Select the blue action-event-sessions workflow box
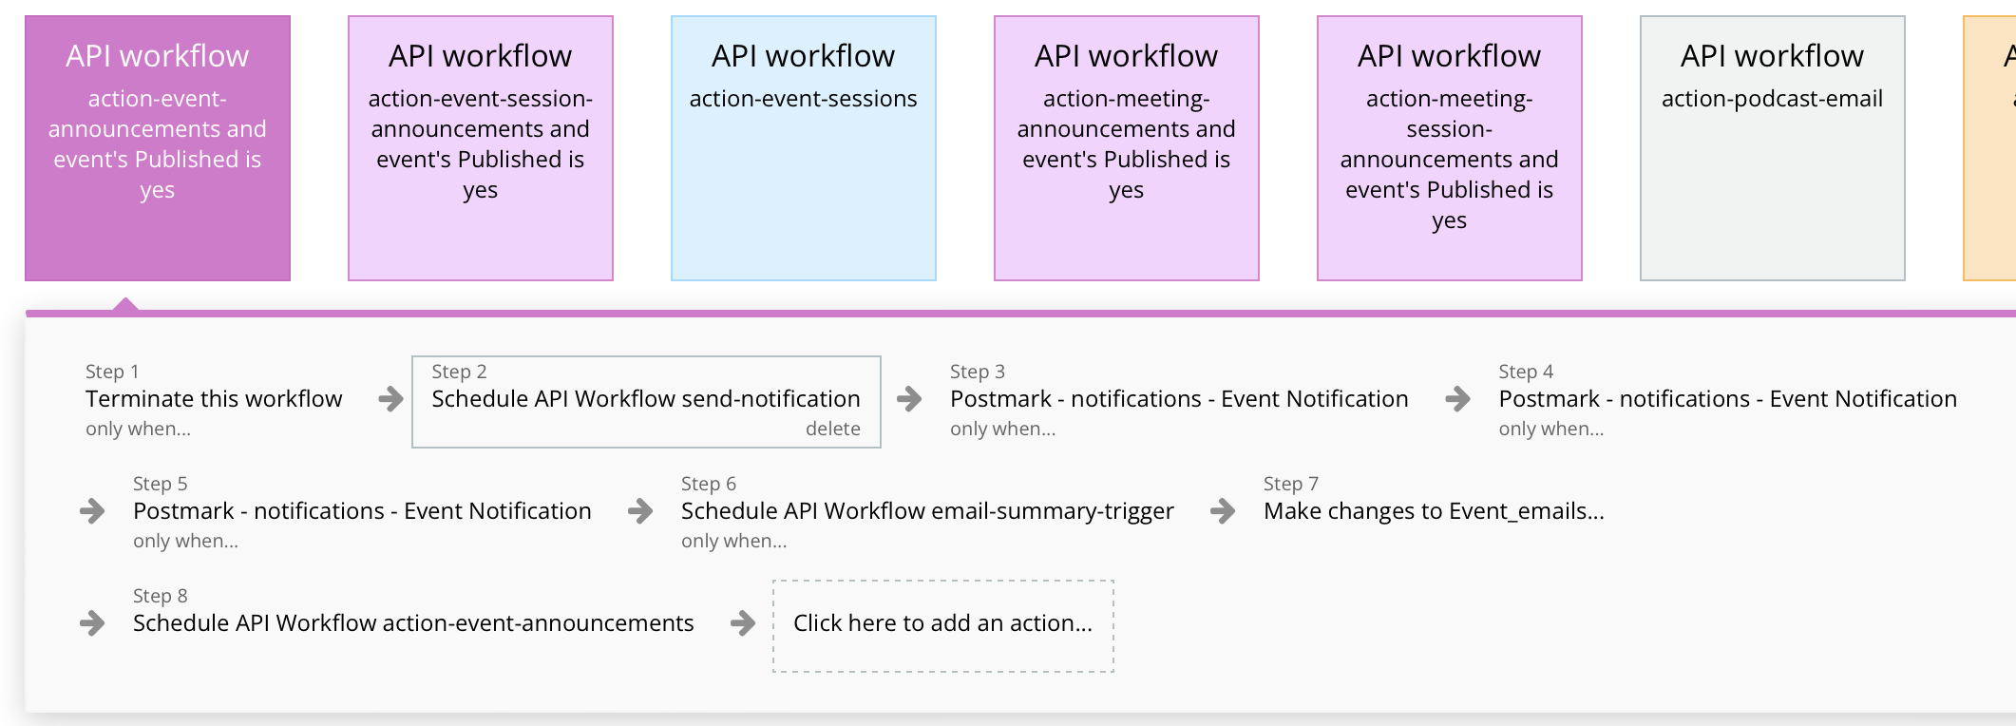 pyautogui.click(x=804, y=148)
